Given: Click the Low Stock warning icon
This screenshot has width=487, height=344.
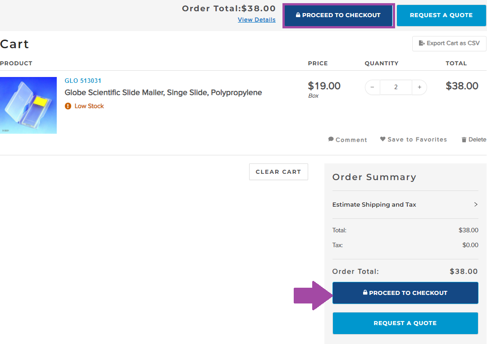Looking at the screenshot, I should (x=68, y=106).
